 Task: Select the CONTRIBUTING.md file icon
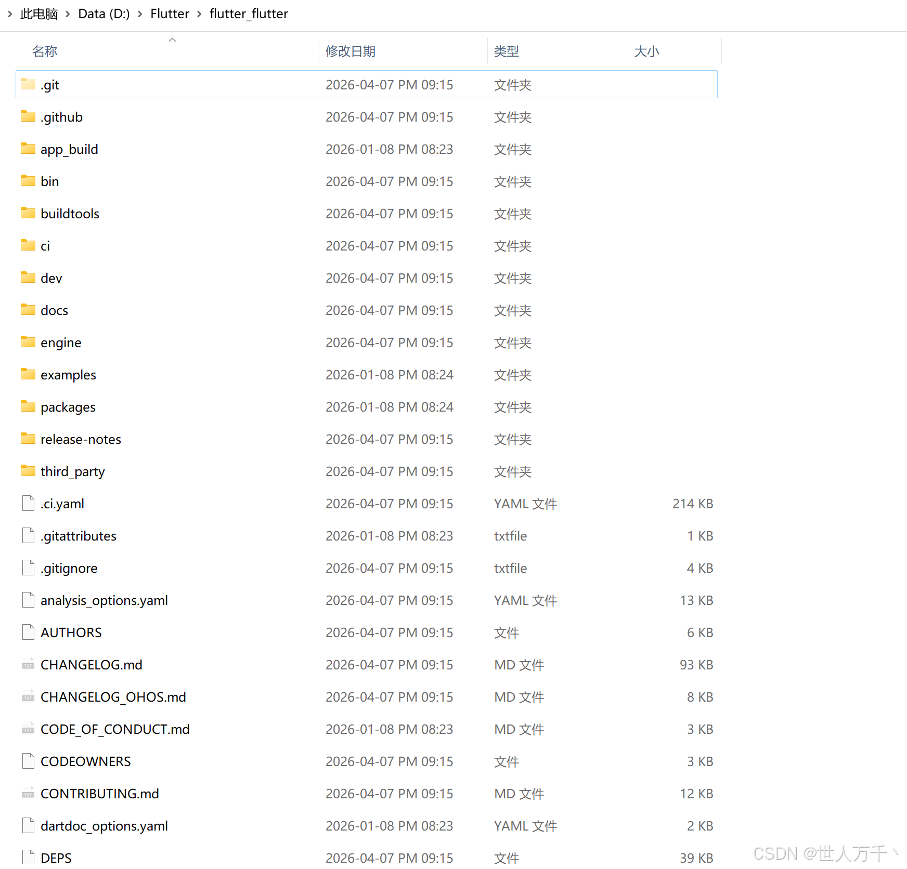point(28,793)
